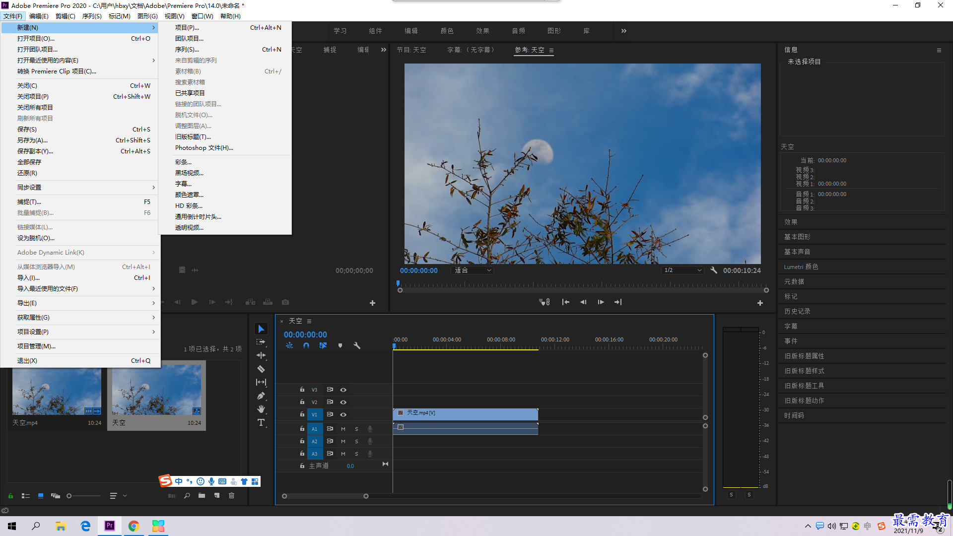
Task: Click New Bin folder icon in project panel
Action: [x=202, y=495]
